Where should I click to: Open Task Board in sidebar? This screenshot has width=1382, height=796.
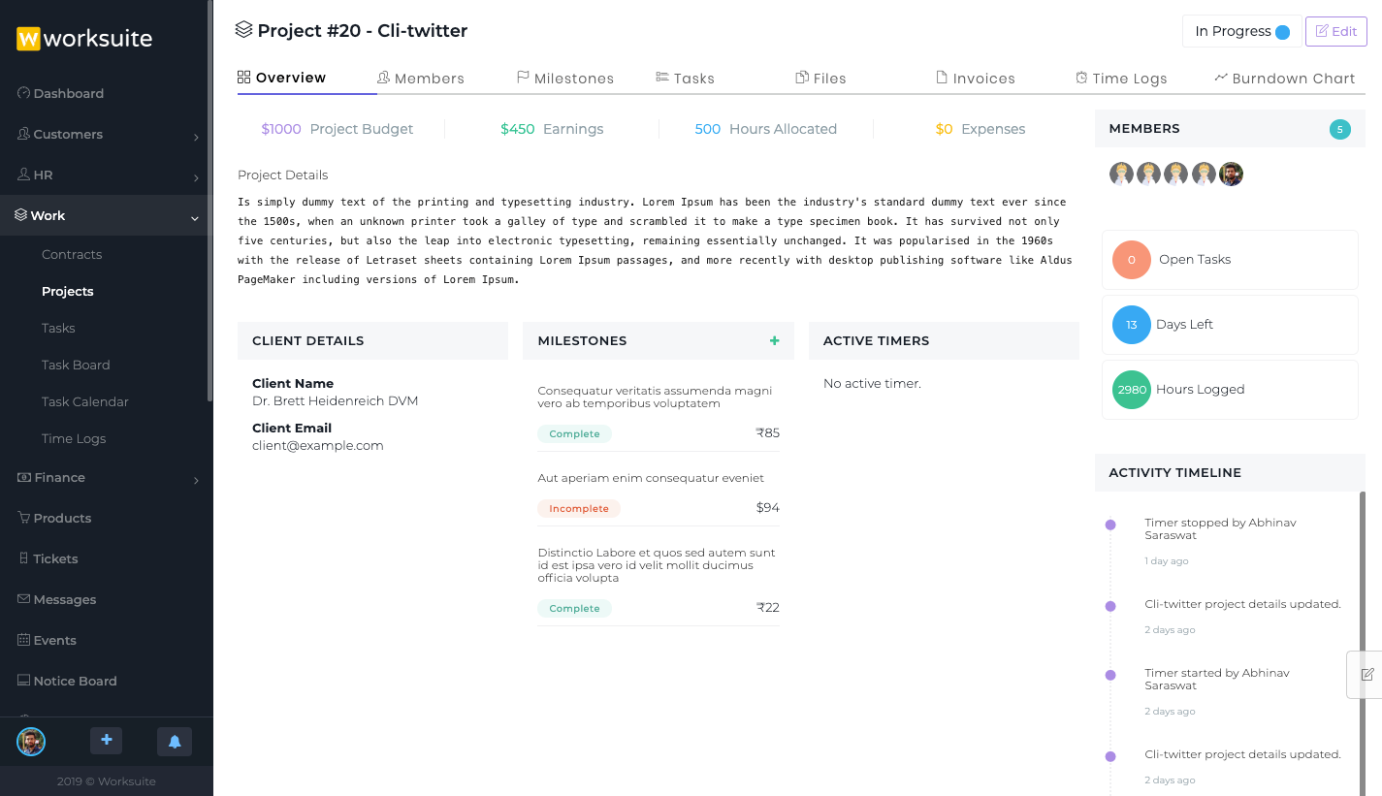(76, 366)
